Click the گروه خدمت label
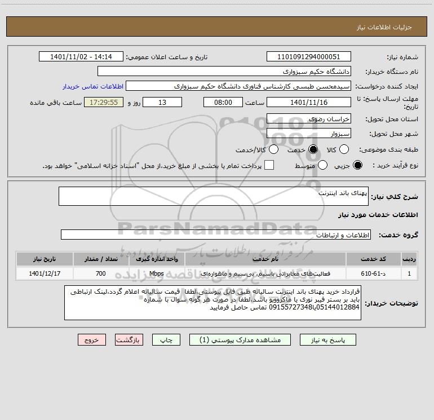The height and width of the screenshot is (420, 434). pyautogui.click(x=398, y=235)
